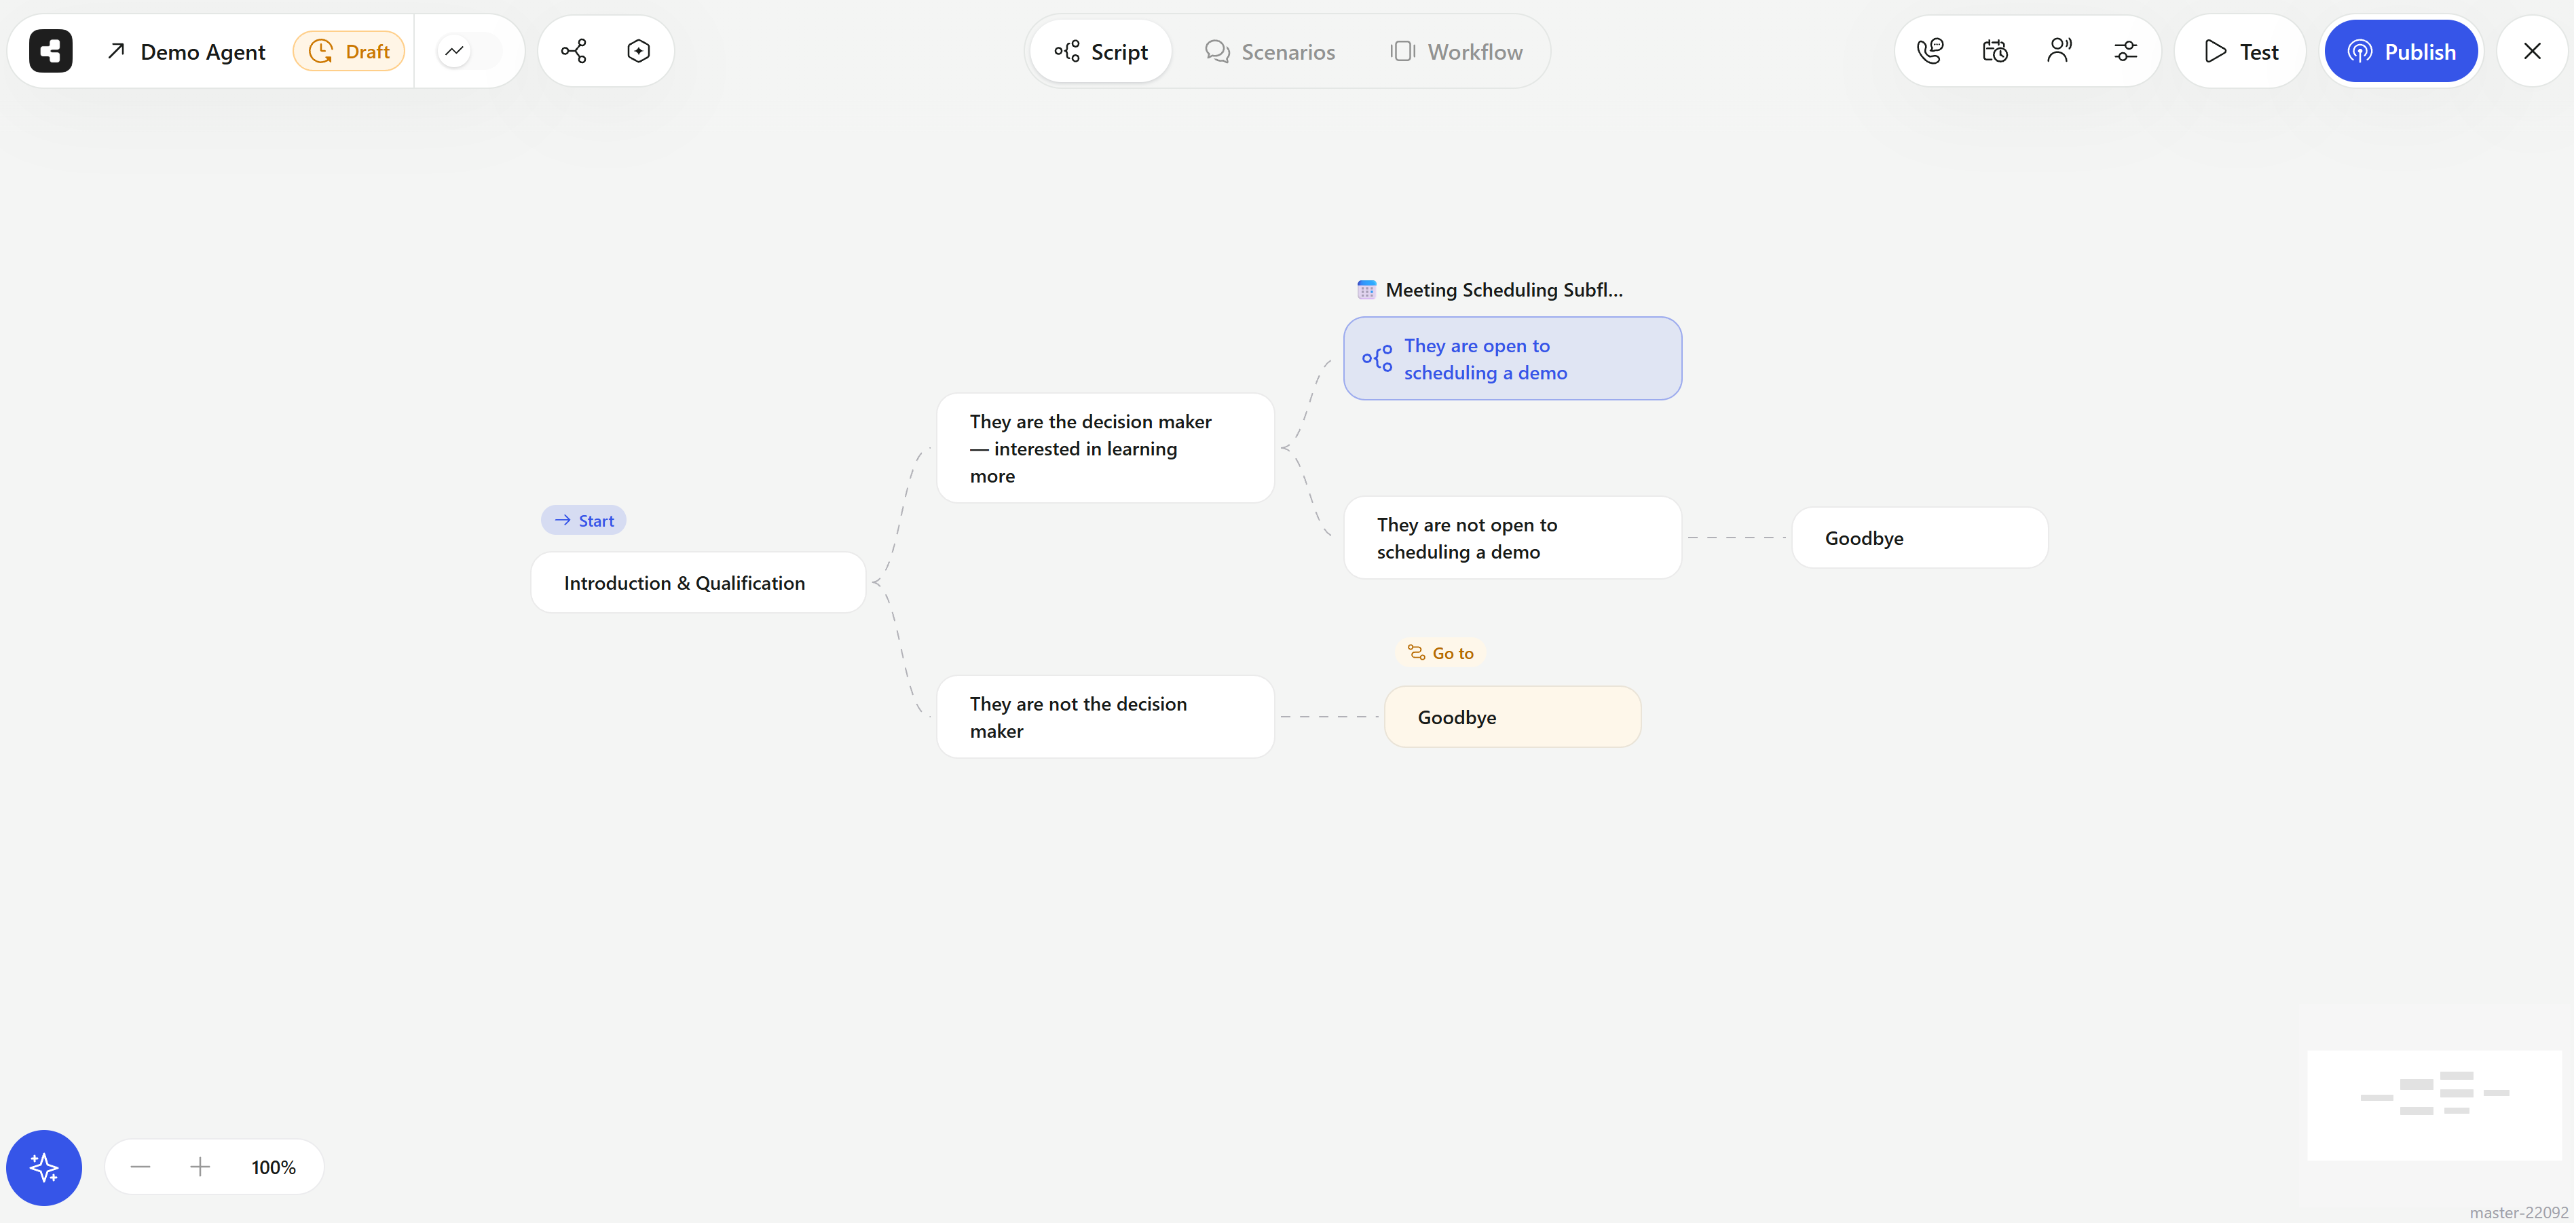Switch to the Workflow tab
The height and width of the screenshot is (1223, 2574).
pos(1457,51)
